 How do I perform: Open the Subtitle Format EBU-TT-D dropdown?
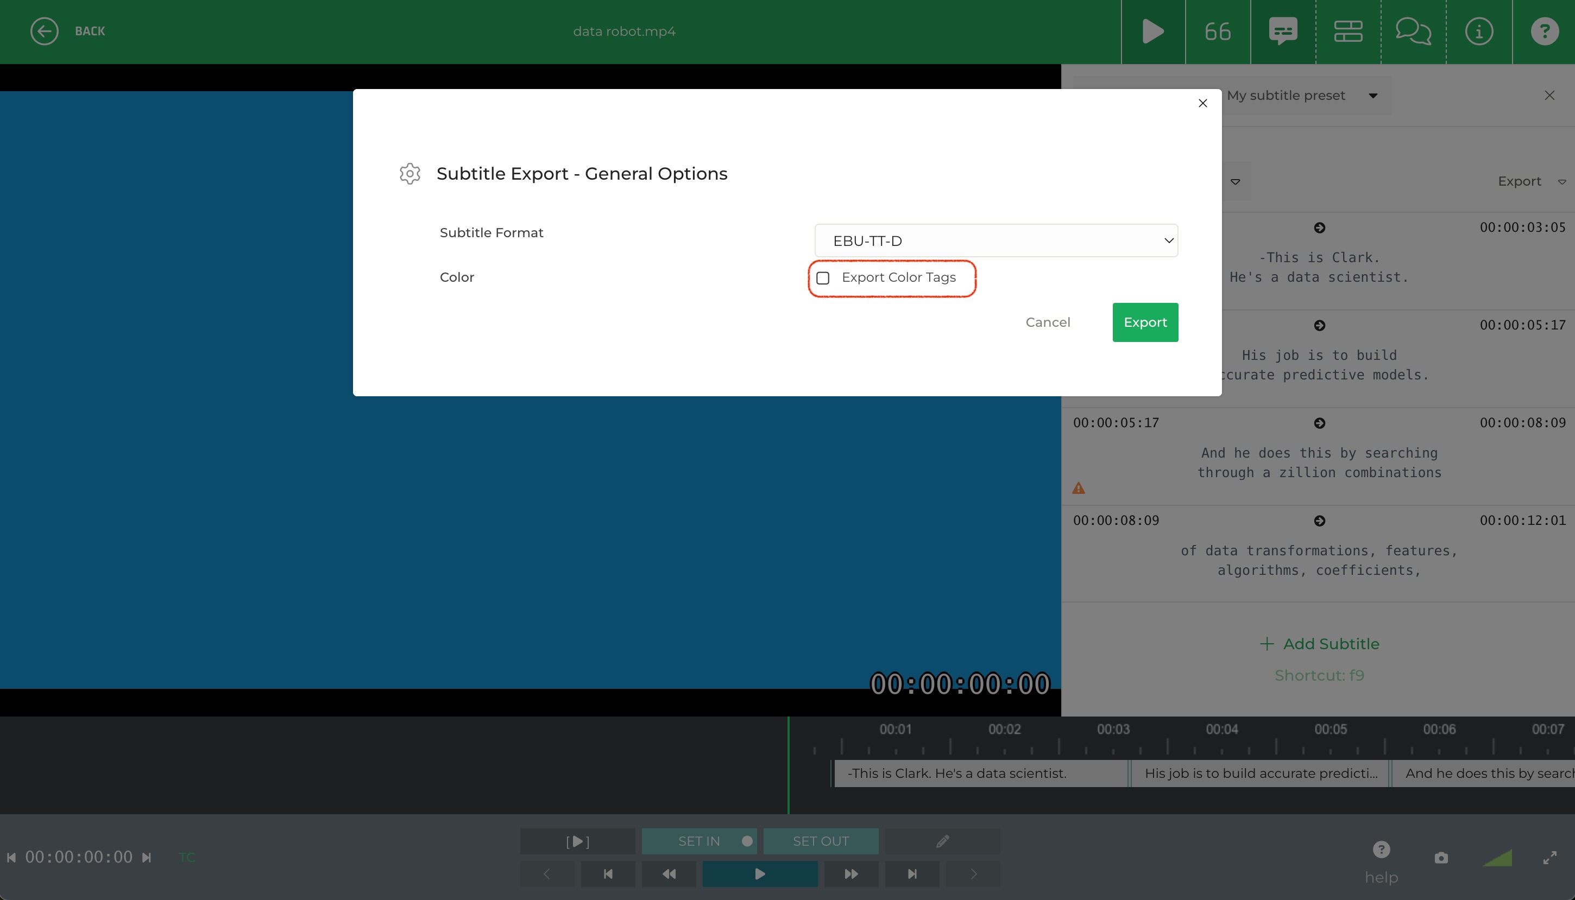pyautogui.click(x=996, y=240)
